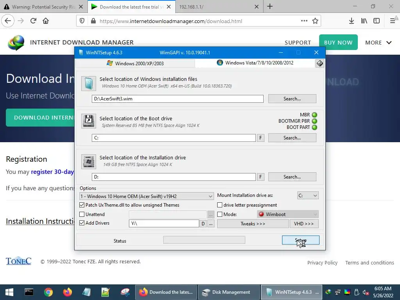
Task: Open Mount Installation drive letter dropdown
Action: [308, 195]
